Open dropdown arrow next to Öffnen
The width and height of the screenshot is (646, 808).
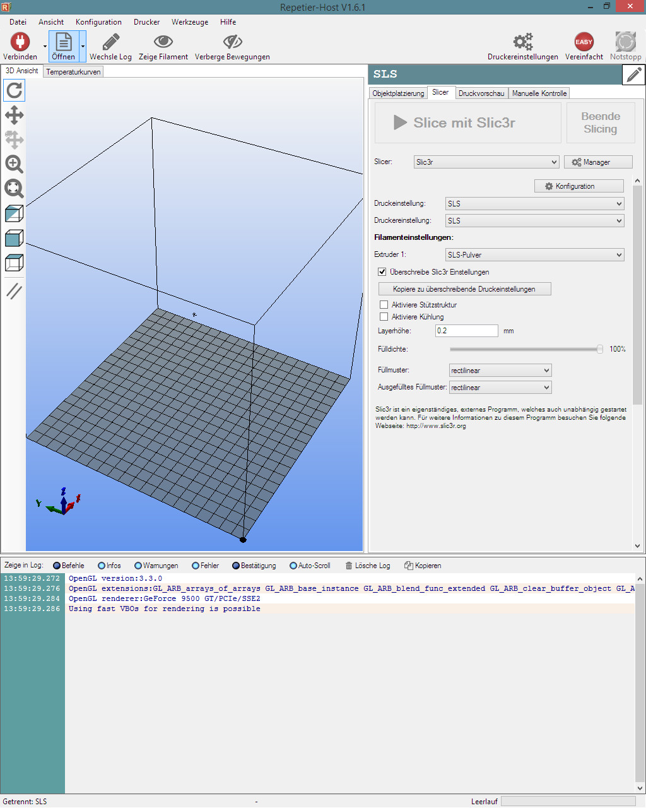[83, 47]
